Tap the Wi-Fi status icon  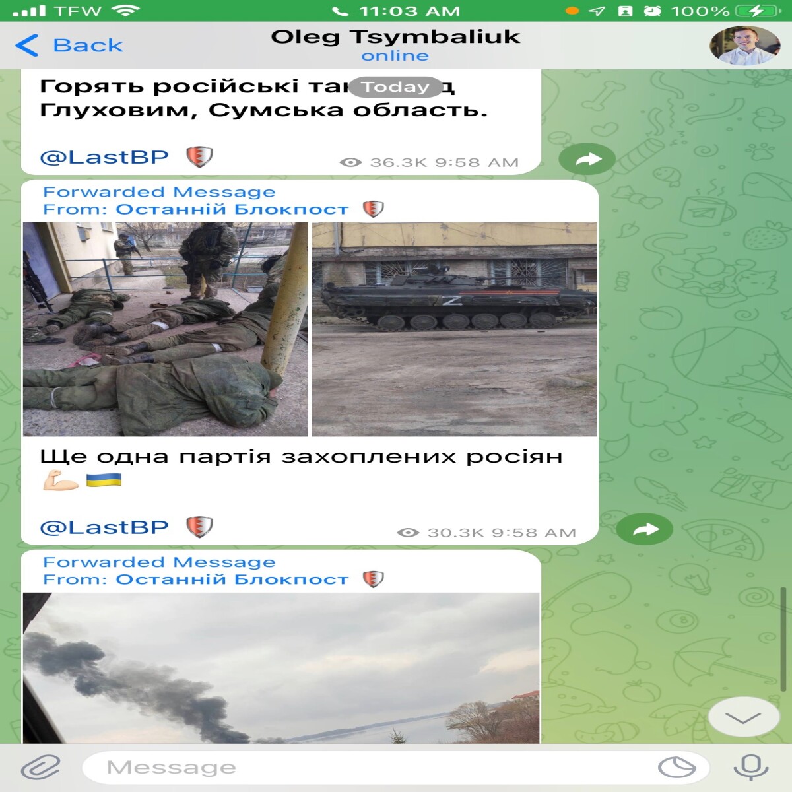click(x=125, y=11)
